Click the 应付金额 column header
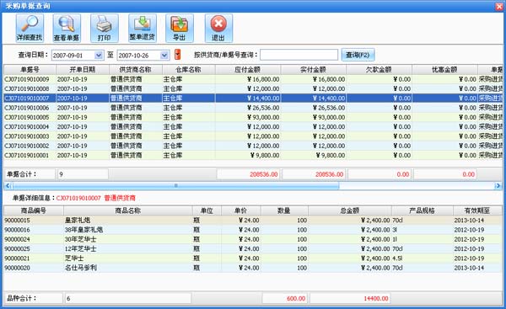Screen dimensions: 506x309 [x=248, y=70]
